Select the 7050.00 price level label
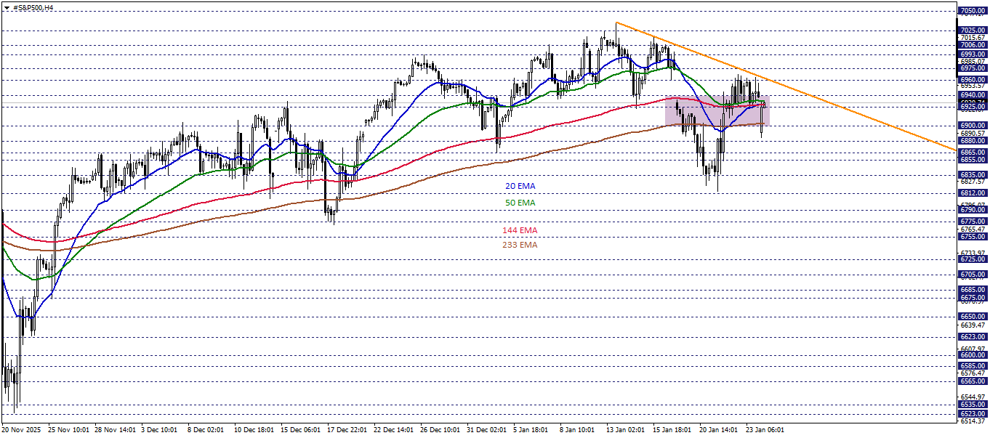This screenshot has width=990, height=438. click(973, 10)
